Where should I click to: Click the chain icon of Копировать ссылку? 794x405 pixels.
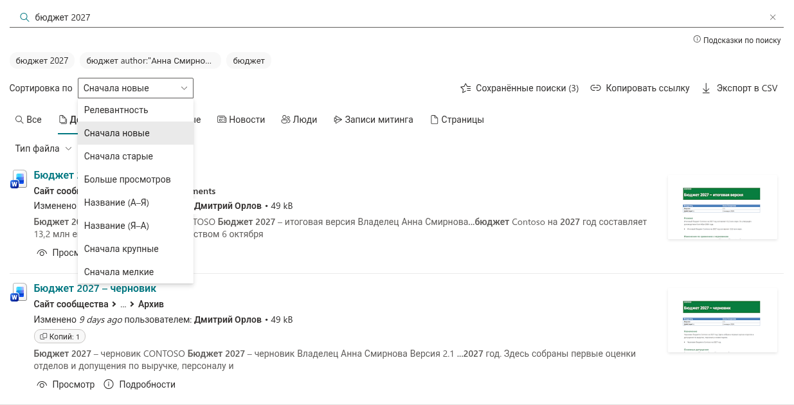tap(595, 88)
